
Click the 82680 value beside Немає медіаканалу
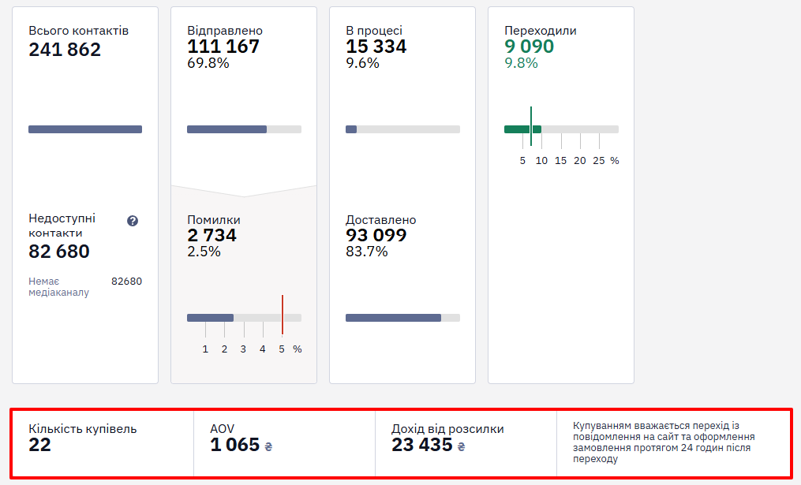[127, 282]
